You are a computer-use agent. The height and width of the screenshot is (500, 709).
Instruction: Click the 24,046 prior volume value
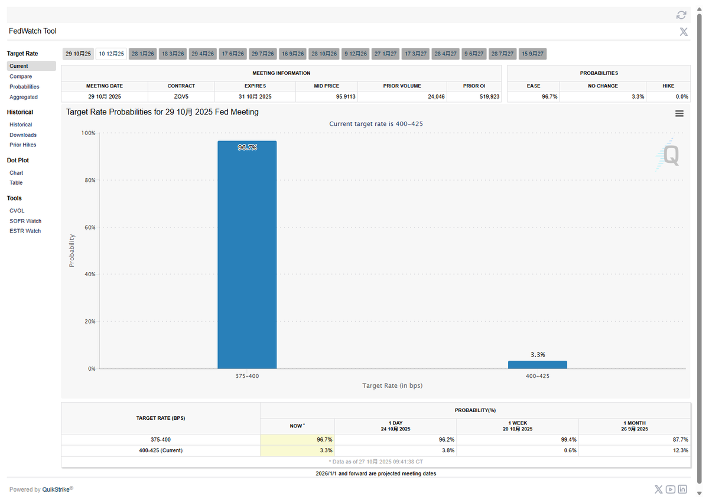click(436, 97)
